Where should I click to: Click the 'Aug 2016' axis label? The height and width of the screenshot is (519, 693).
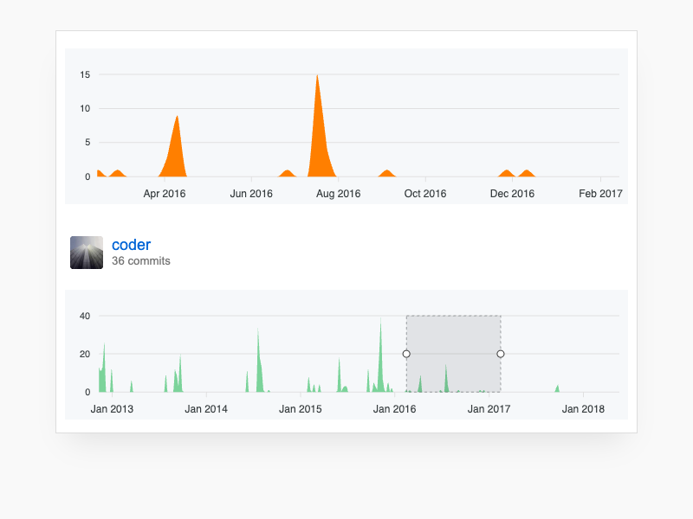coord(338,193)
